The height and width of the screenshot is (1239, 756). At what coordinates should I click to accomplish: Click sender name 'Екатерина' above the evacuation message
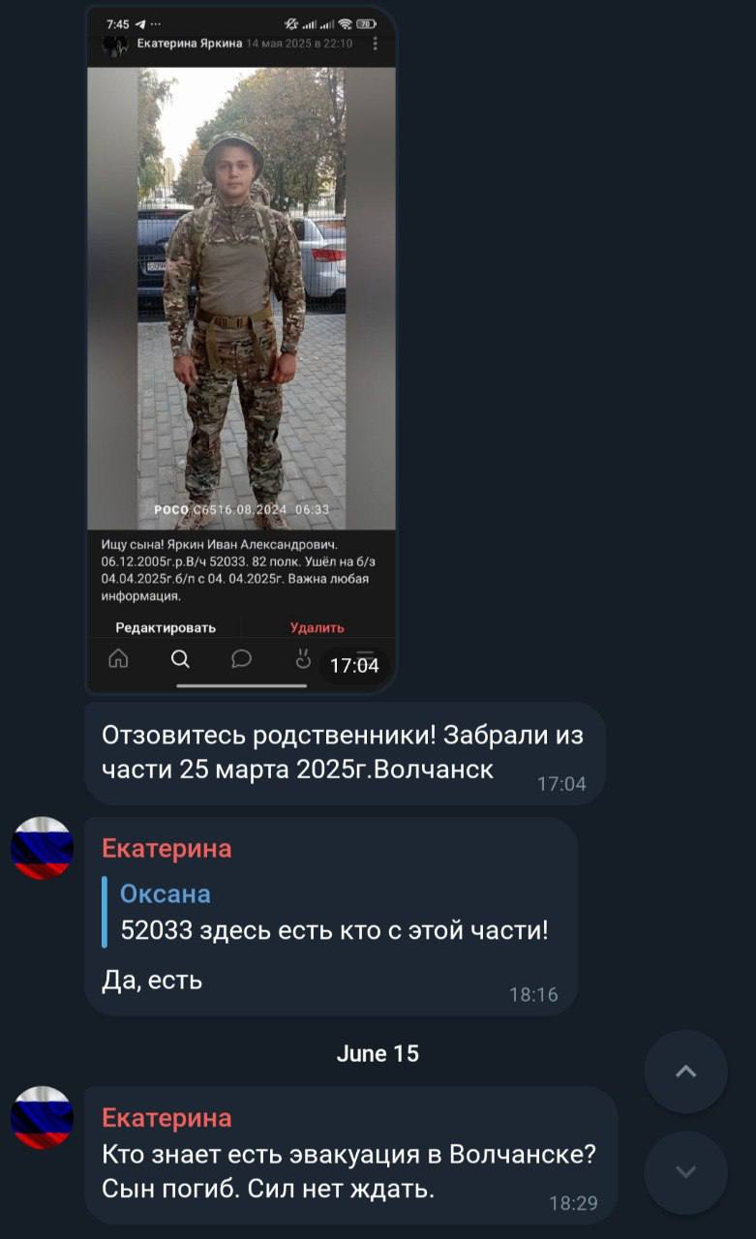click(166, 1118)
